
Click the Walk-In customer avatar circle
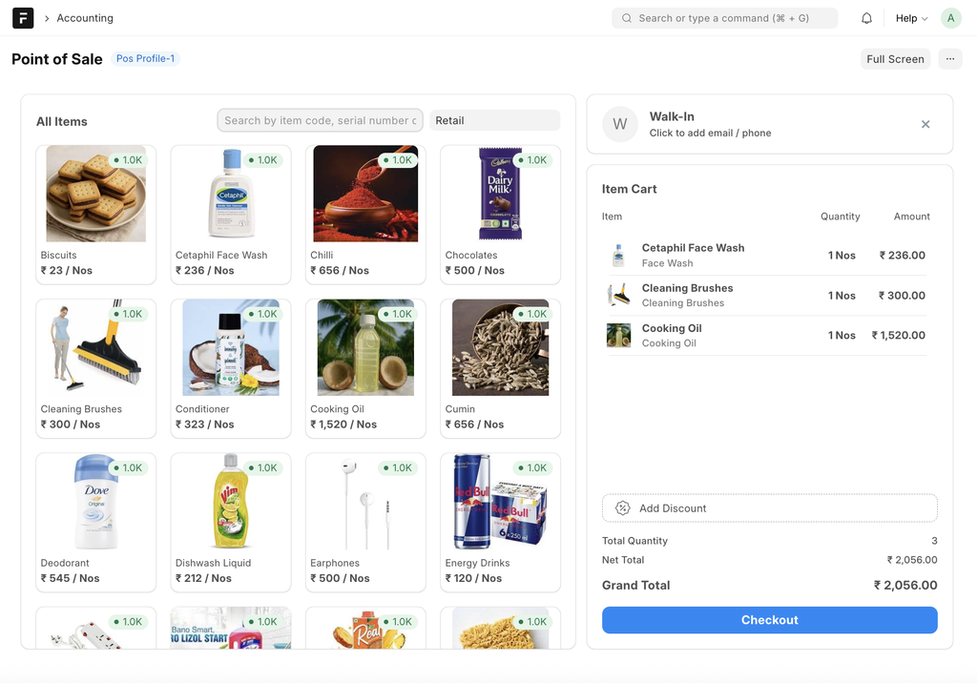coord(620,124)
